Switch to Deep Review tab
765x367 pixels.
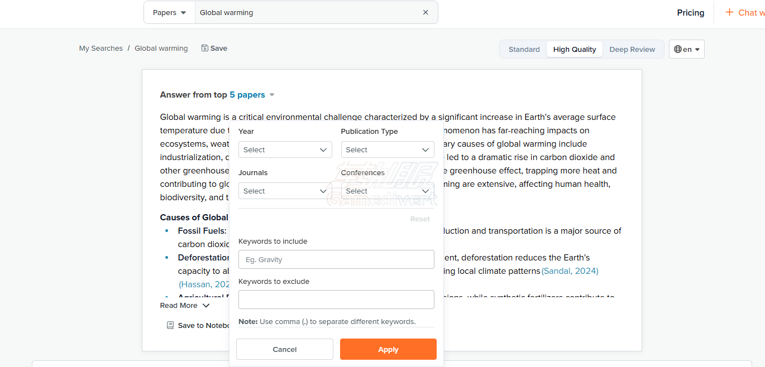[632, 49]
